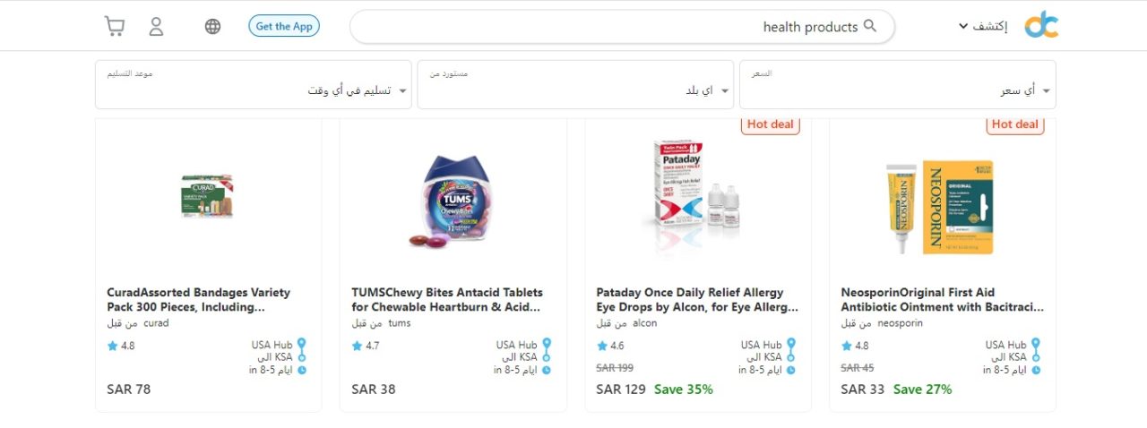Click the site logo icon
1147x428 pixels.
tap(1041, 25)
